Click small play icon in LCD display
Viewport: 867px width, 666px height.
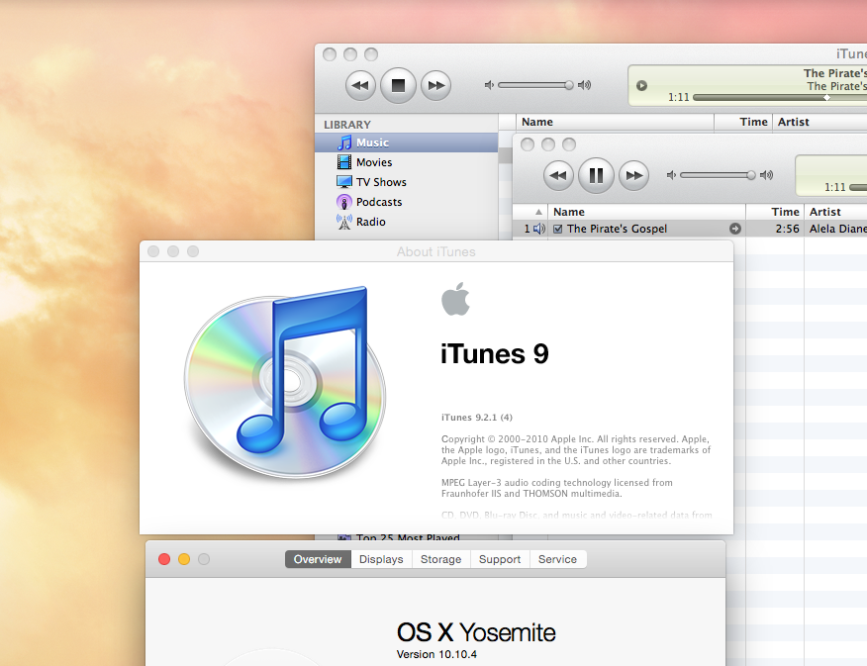[x=641, y=86]
